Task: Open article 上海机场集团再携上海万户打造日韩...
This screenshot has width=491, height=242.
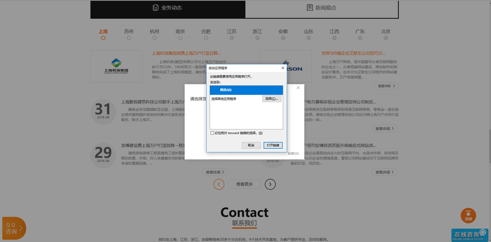Action: tap(187, 53)
